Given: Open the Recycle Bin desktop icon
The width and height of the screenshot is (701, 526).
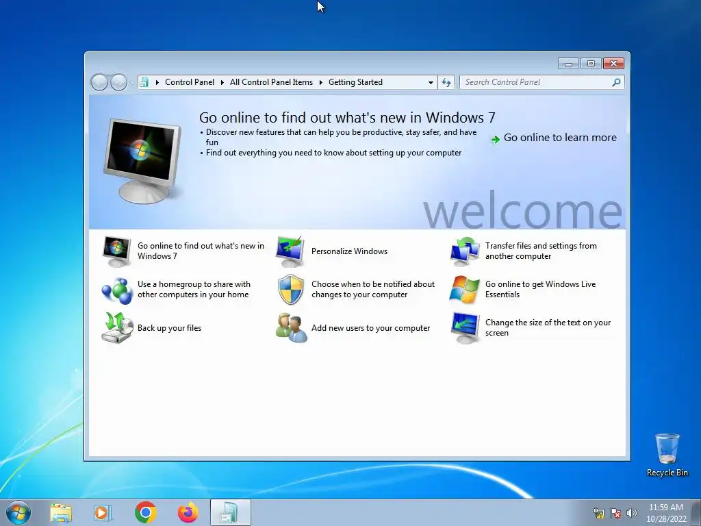Looking at the screenshot, I should (667, 455).
